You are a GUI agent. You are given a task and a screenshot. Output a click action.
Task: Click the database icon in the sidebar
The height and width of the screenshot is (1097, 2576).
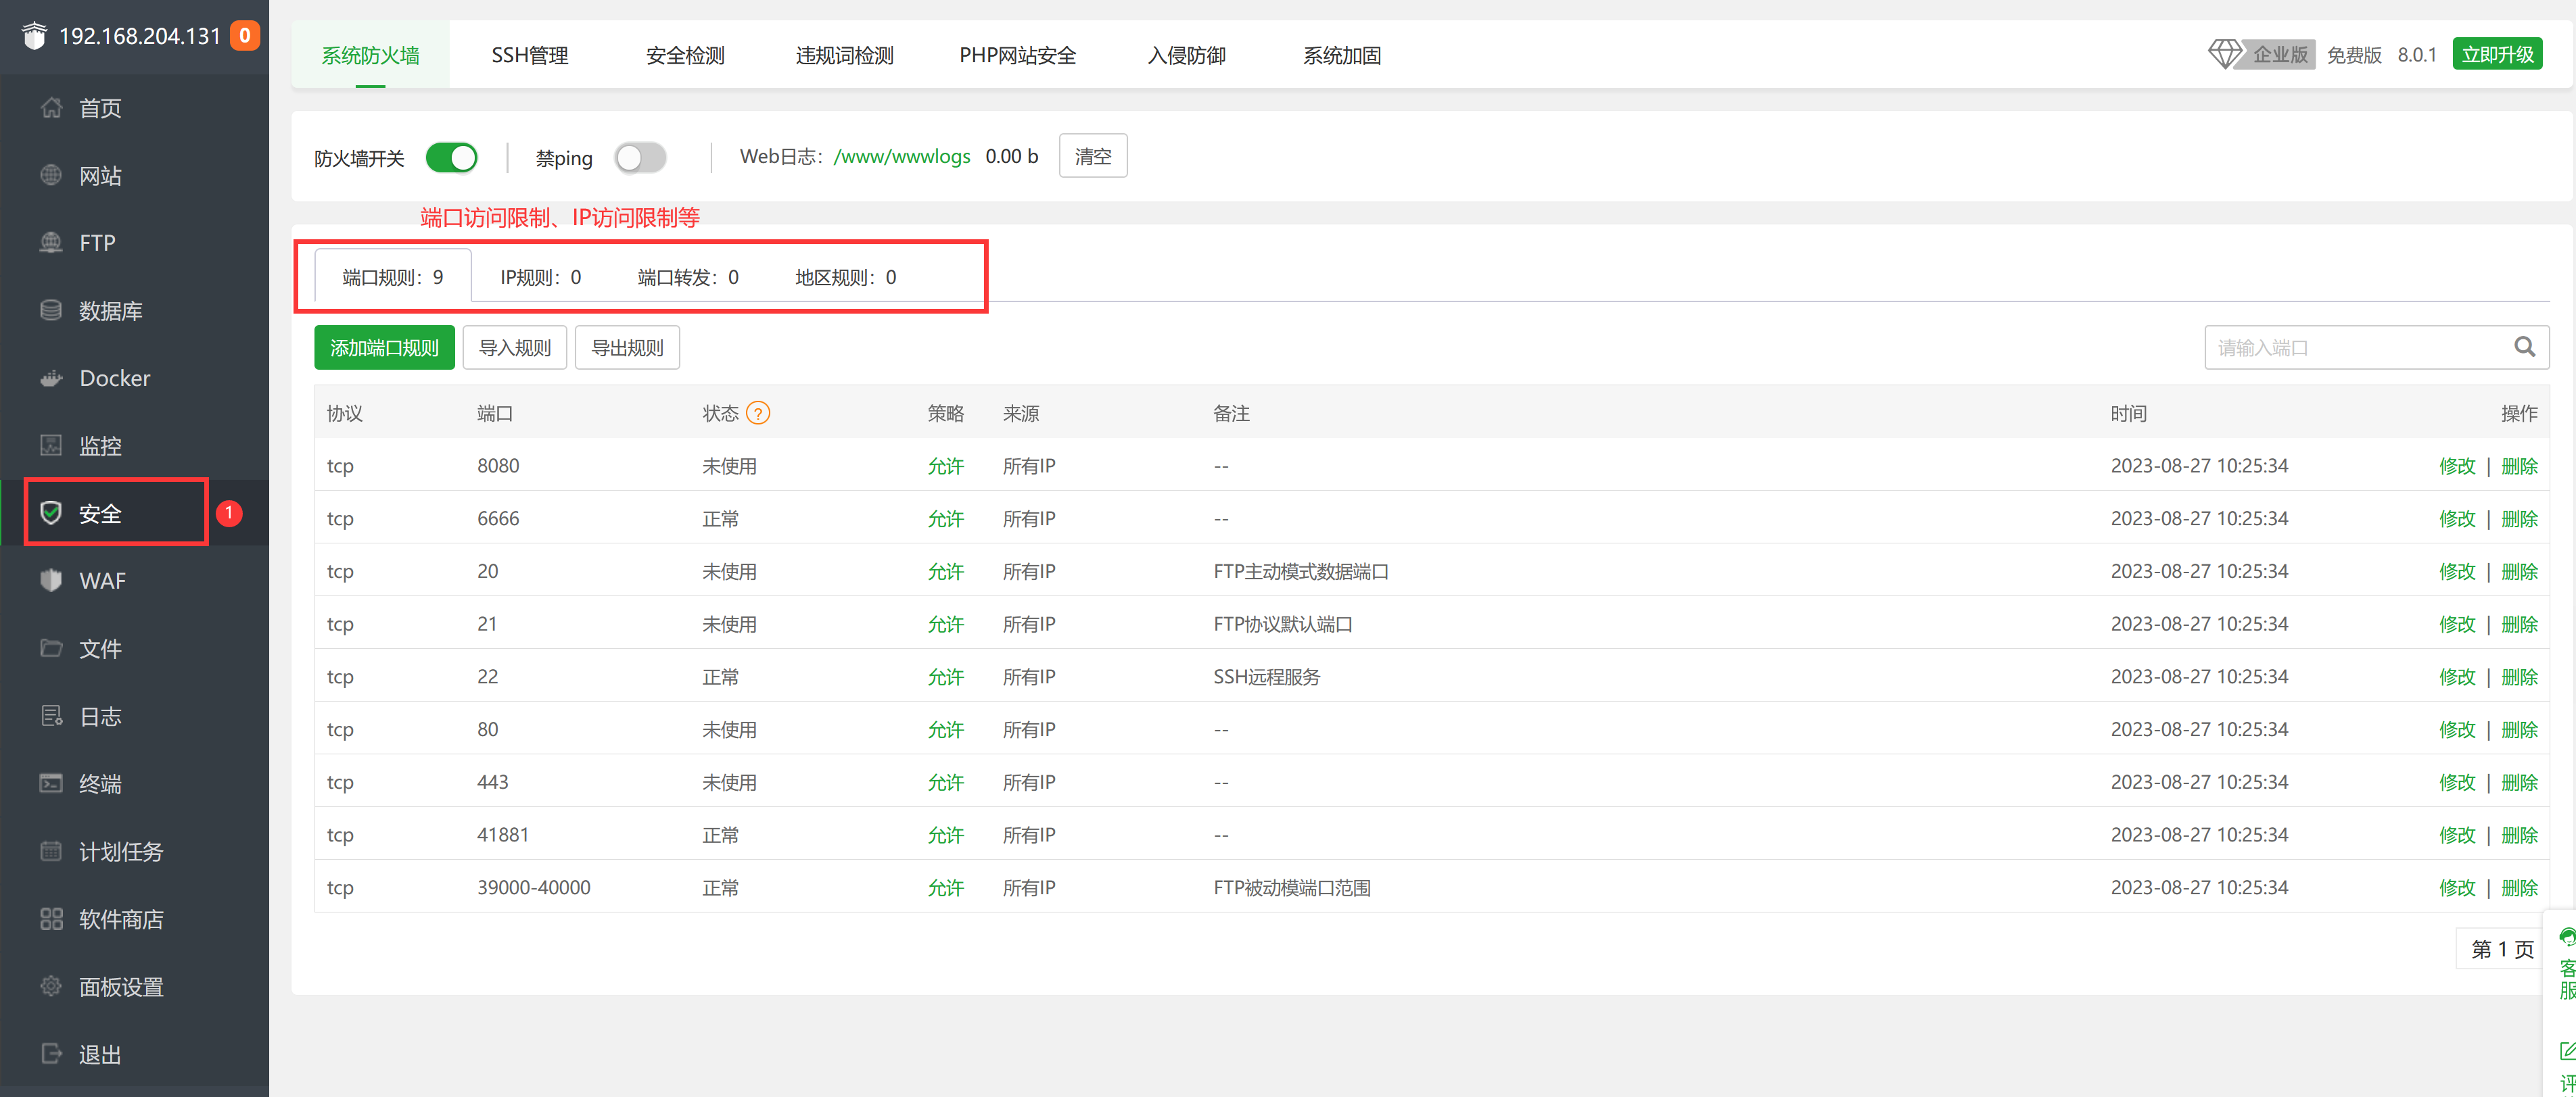[x=51, y=311]
